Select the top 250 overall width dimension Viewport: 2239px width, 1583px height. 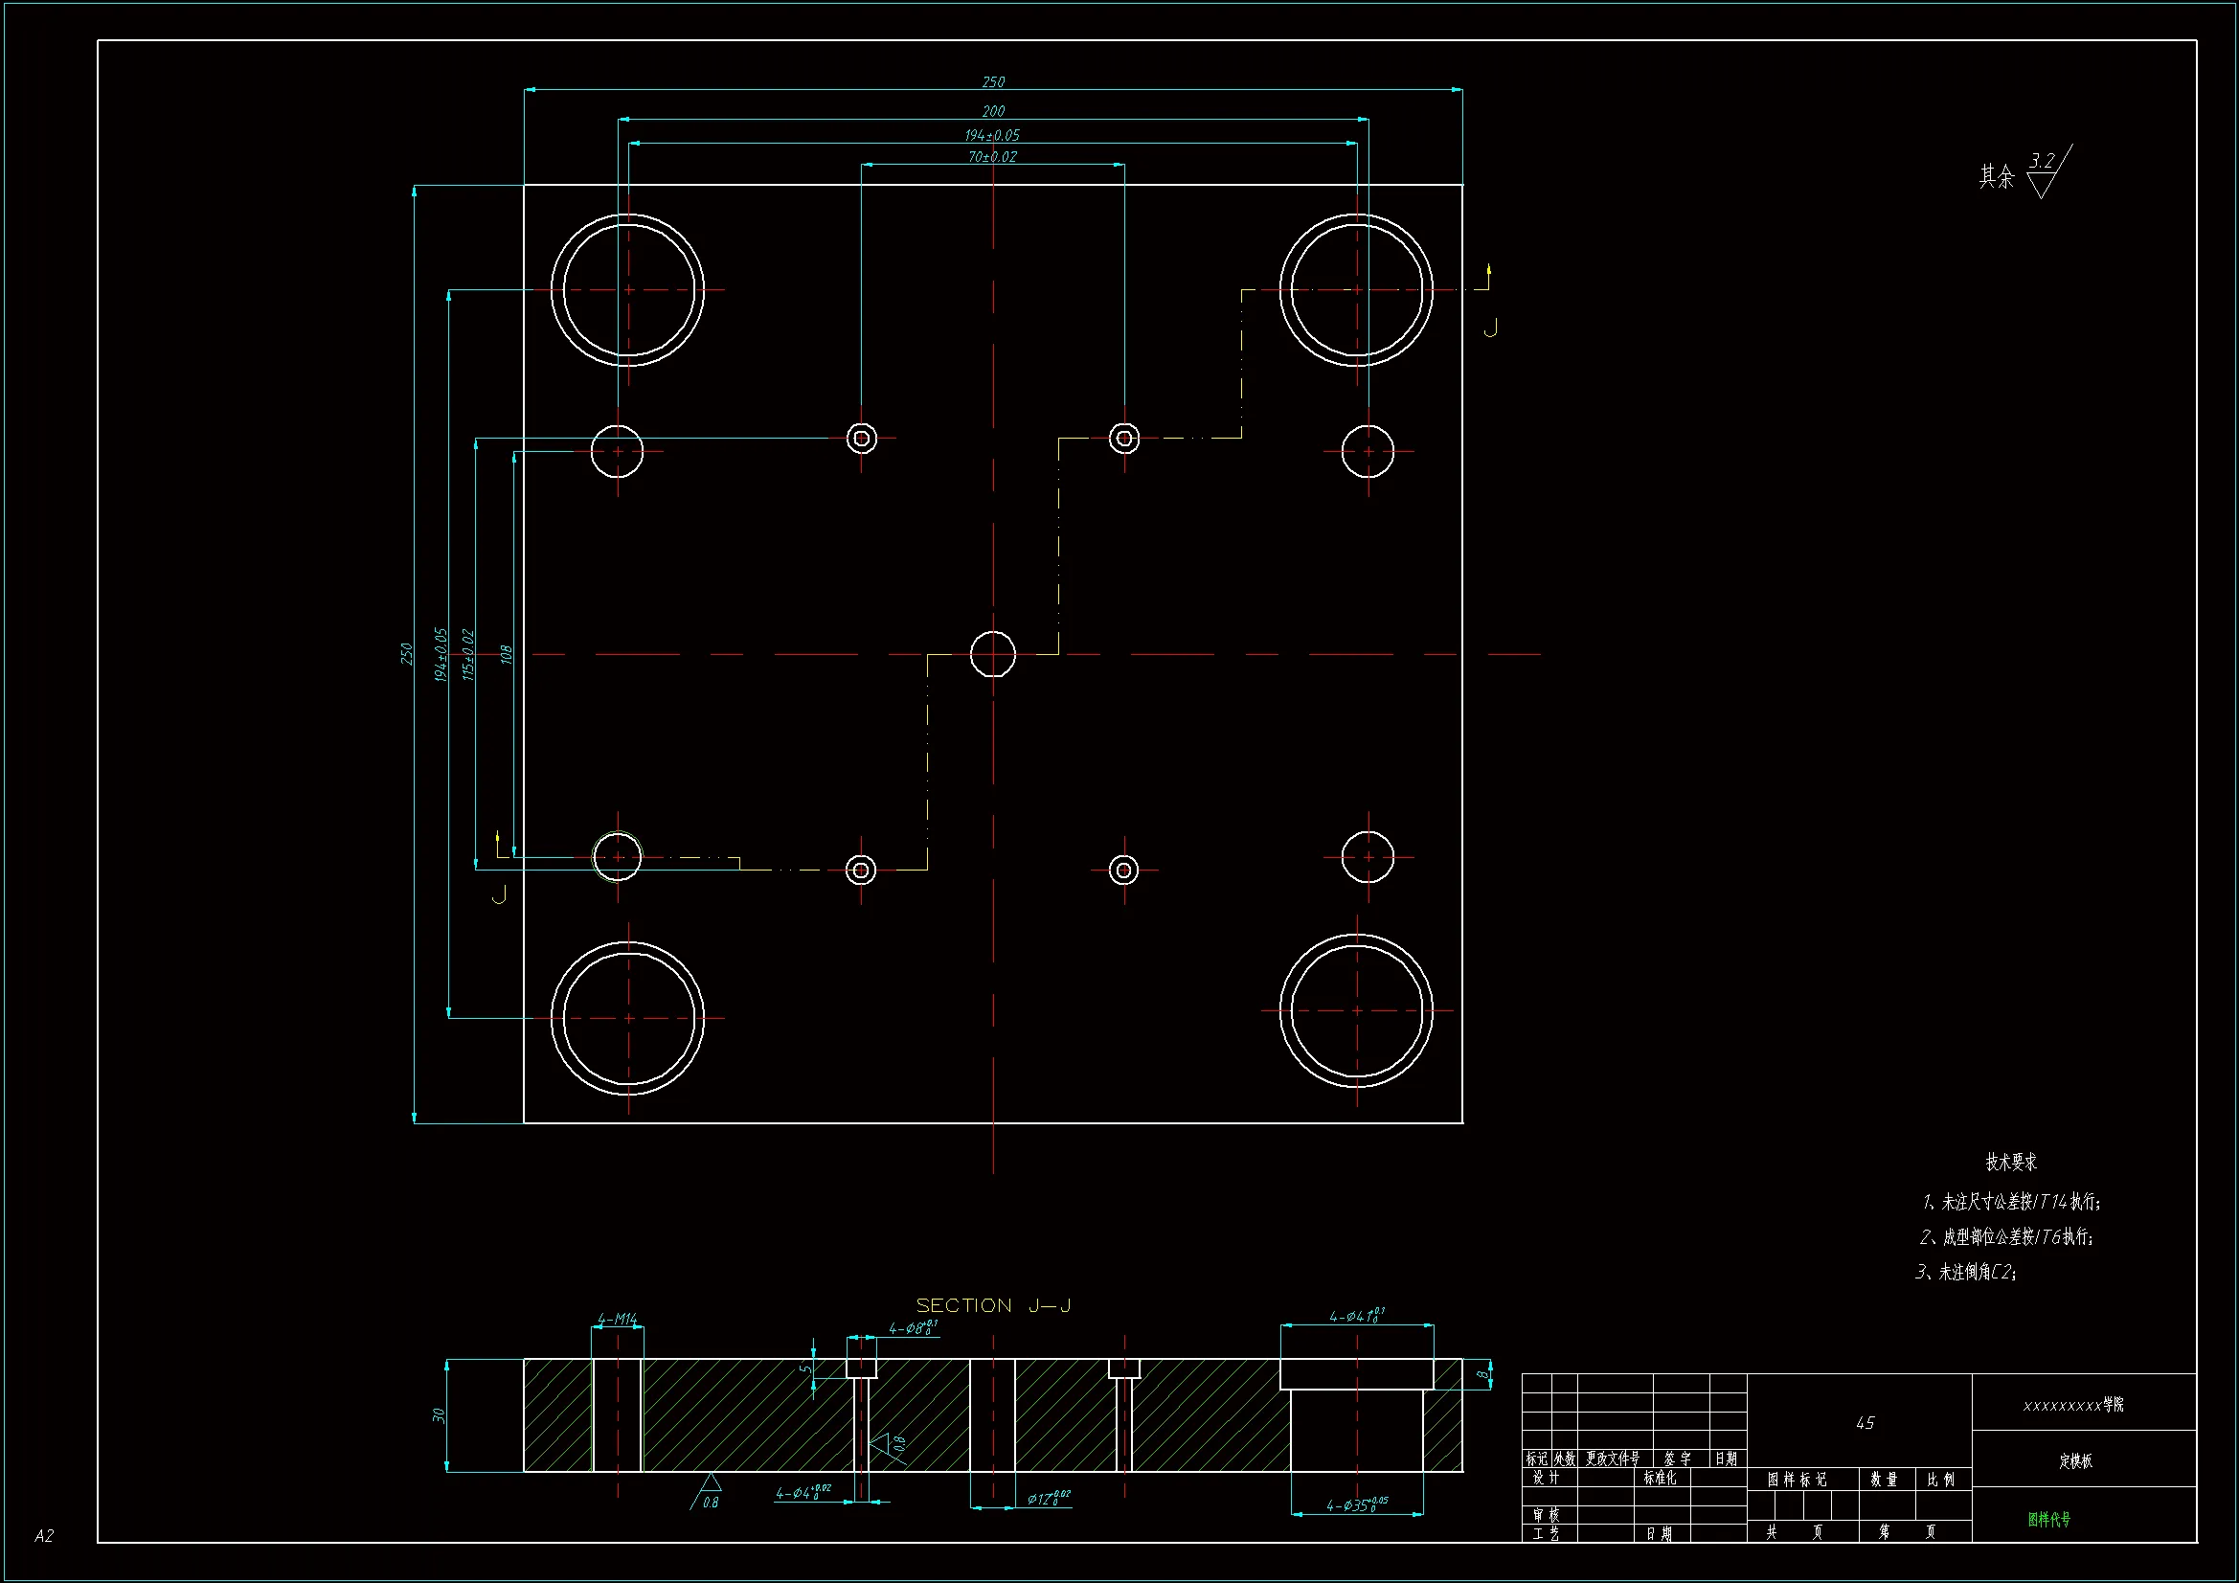tap(993, 82)
